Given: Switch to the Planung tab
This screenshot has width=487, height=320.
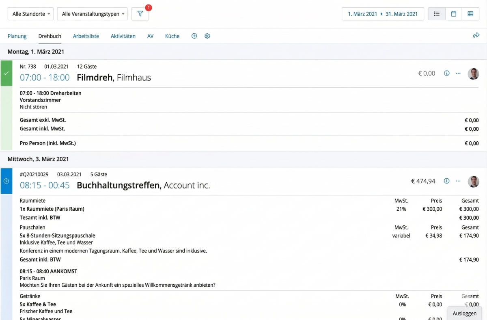Looking at the screenshot, I should click(17, 36).
